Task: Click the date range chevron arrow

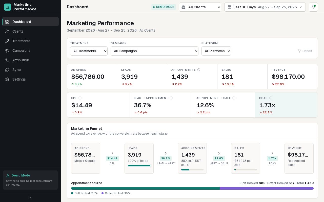Action: [301, 7]
